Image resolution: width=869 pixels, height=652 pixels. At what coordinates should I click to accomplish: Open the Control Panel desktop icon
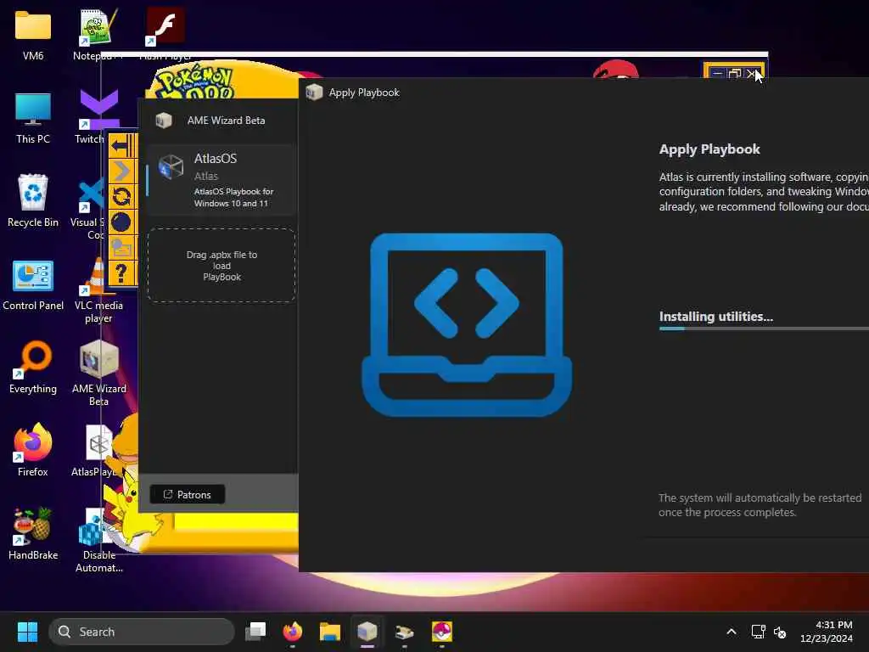[x=33, y=285]
